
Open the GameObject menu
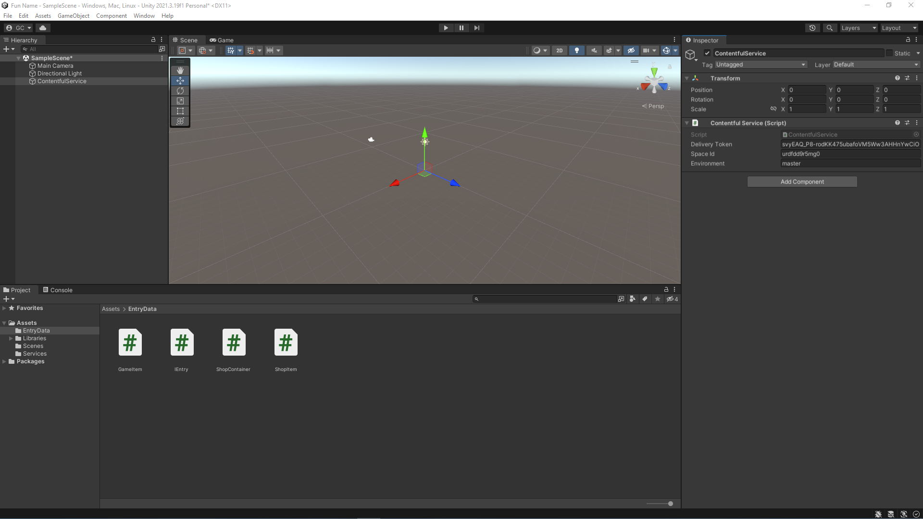coord(73,16)
